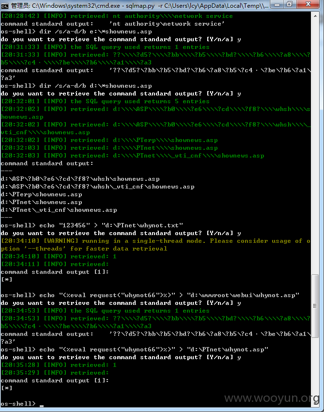
Task: Click the final os-shell> prompt
Action: point(18,404)
